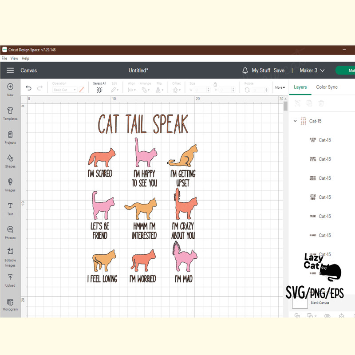
Task: Open the Monogram tool
Action: 10,304
